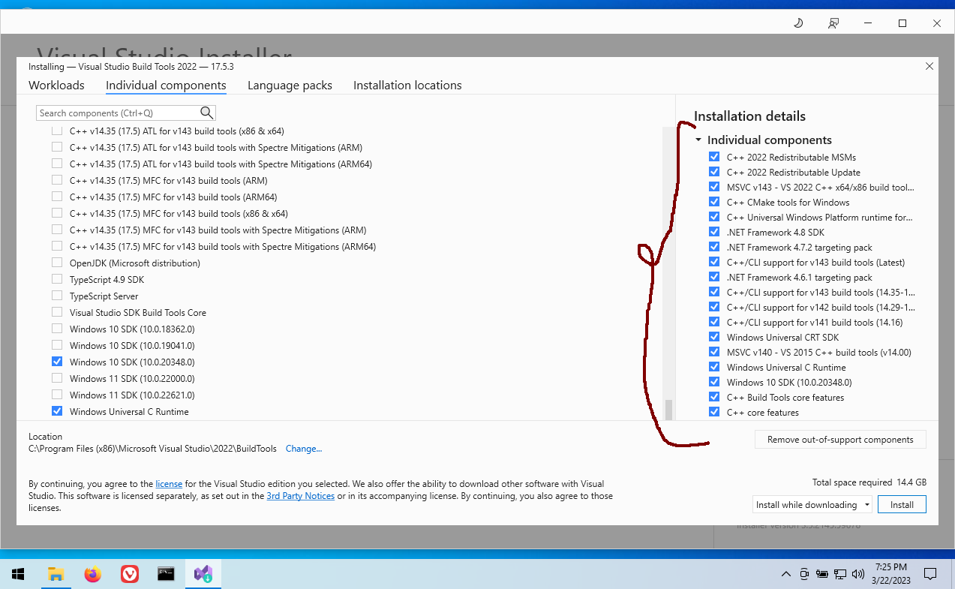Uncheck C++ 2022 Redistributable MSMs in details
Screen dimensions: 955x589
tap(714, 158)
